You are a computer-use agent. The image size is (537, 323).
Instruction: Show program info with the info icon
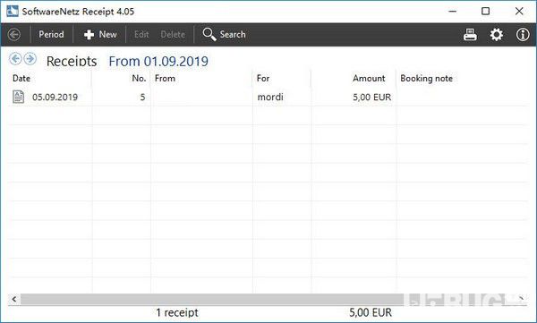click(x=523, y=35)
